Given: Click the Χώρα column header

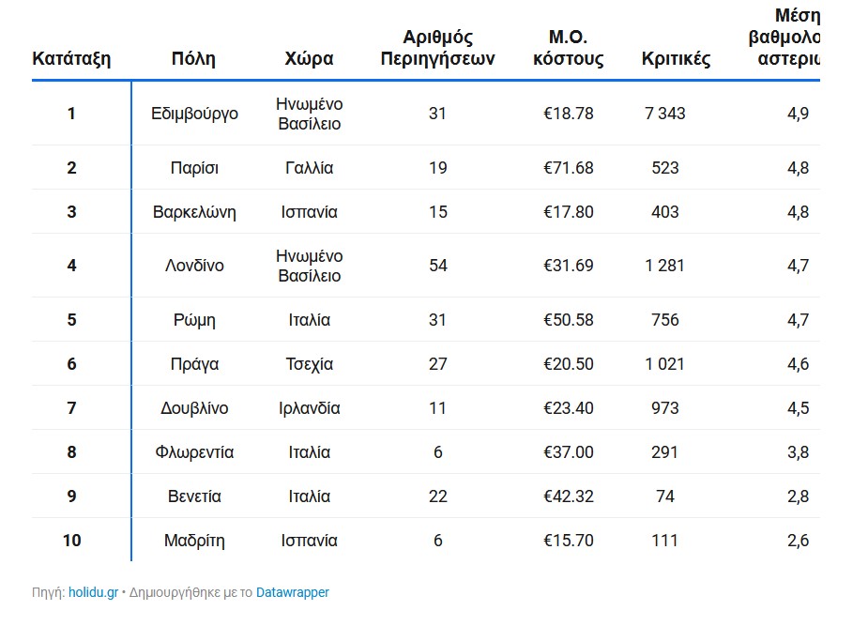Looking at the screenshot, I should (309, 59).
